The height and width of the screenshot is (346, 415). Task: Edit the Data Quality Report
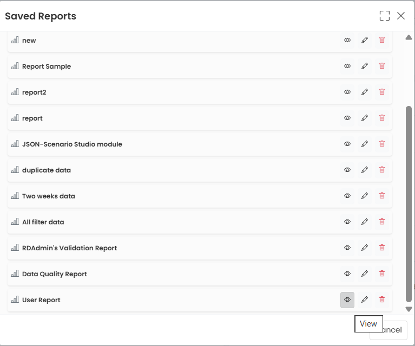(365, 274)
